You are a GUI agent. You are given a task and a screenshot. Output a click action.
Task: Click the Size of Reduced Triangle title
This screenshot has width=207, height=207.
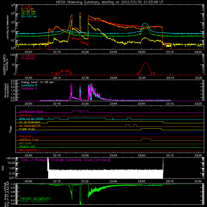pyautogui.click(x=65, y=160)
